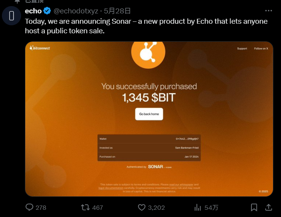Click the blue verified badge next to echo

tap(47, 11)
